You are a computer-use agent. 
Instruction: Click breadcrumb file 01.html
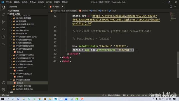tap(85, 11)
